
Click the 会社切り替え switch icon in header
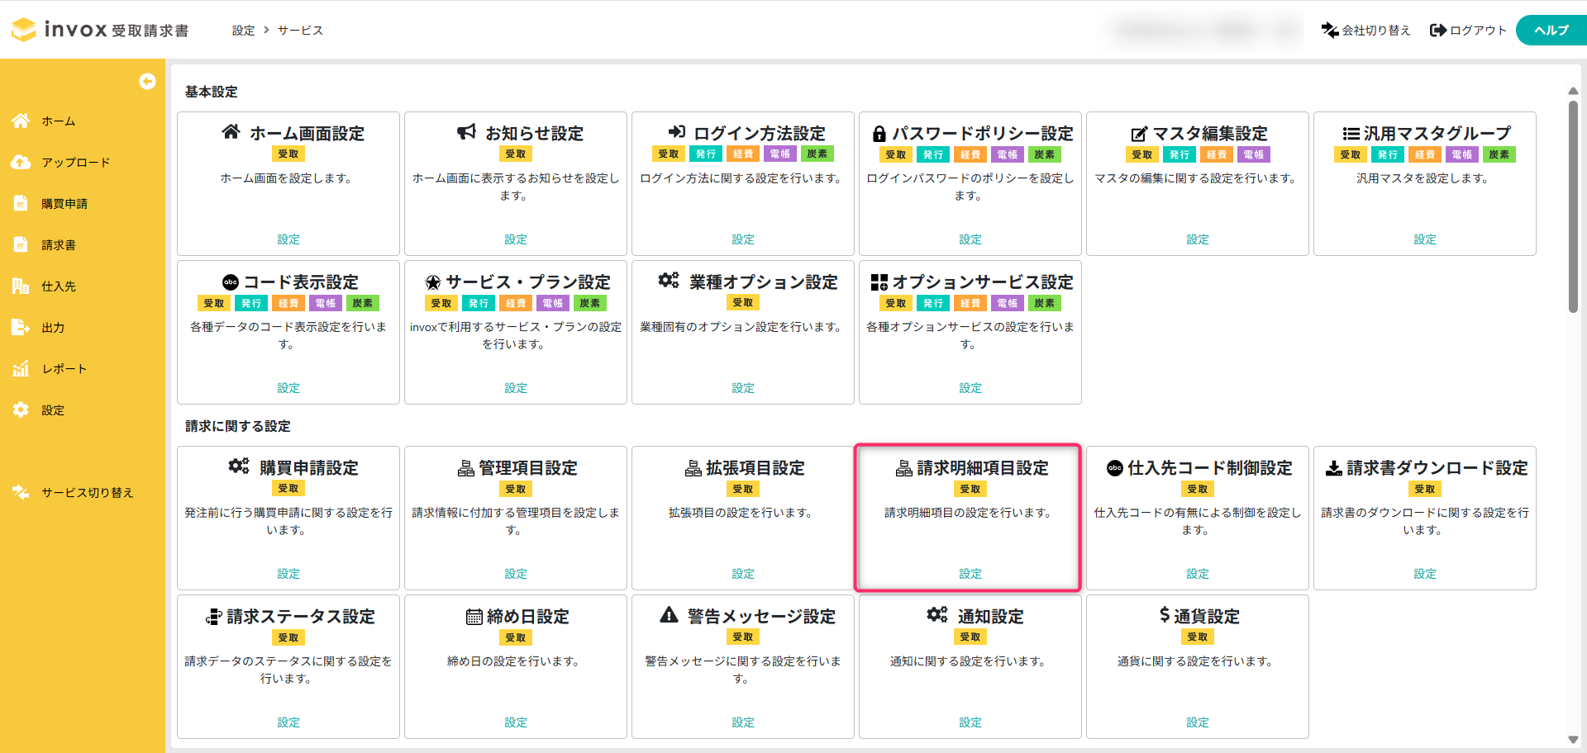(x=1329, y=31)
